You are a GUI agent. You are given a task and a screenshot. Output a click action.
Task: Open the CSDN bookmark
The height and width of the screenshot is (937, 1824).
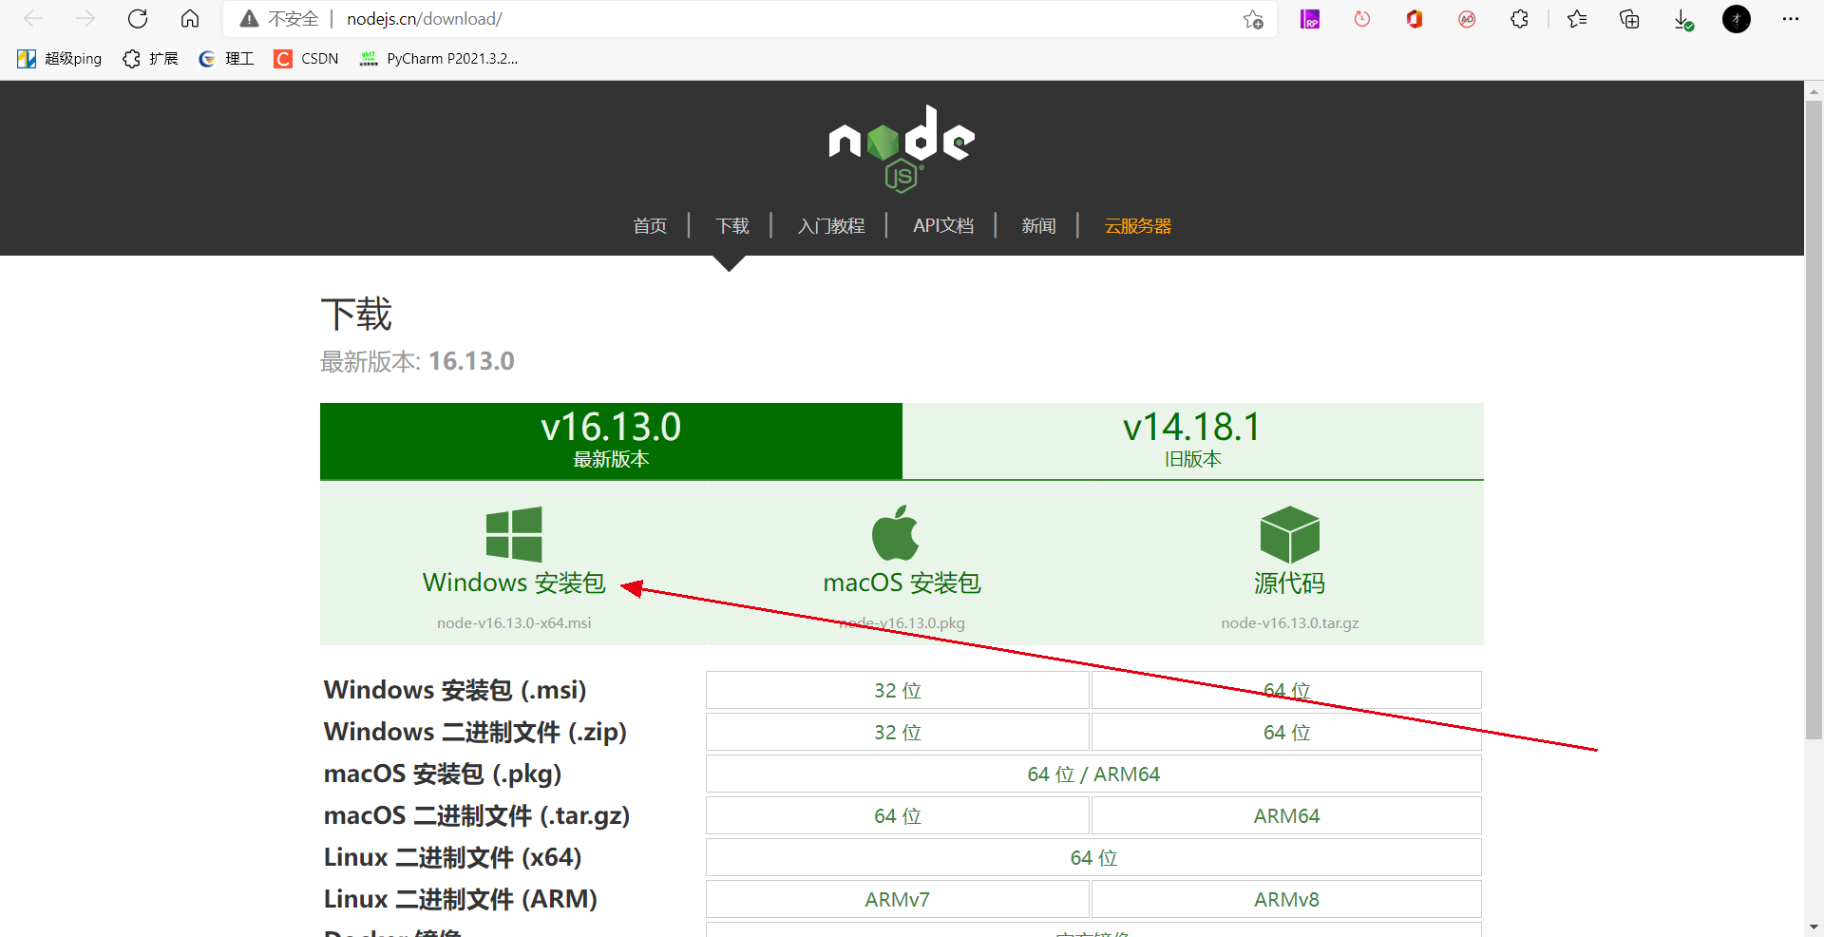306,59
